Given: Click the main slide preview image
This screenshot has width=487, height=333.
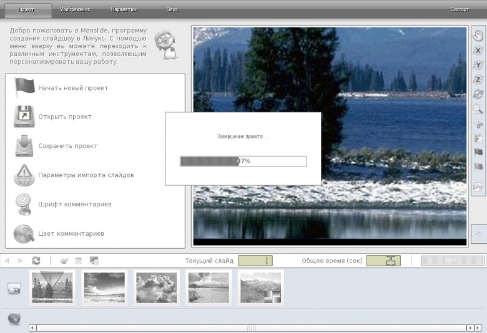Looking at the screenshot, I should (x=330, y=136).
